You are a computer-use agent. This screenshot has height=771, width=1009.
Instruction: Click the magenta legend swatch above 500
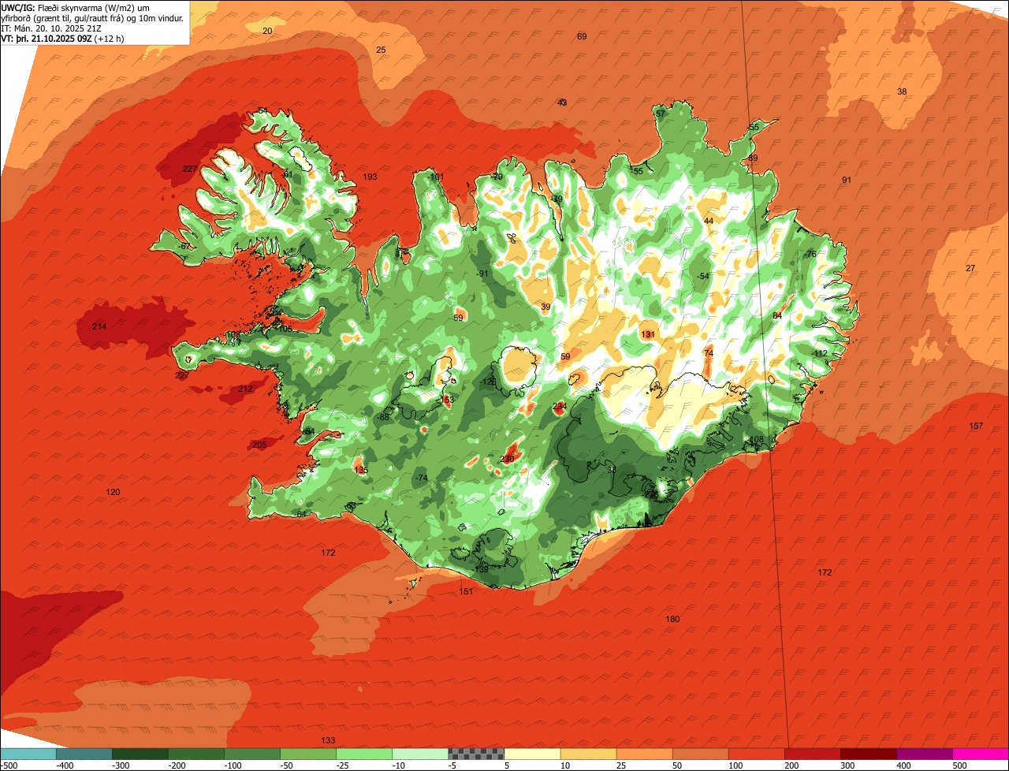[x=981, y=754]
